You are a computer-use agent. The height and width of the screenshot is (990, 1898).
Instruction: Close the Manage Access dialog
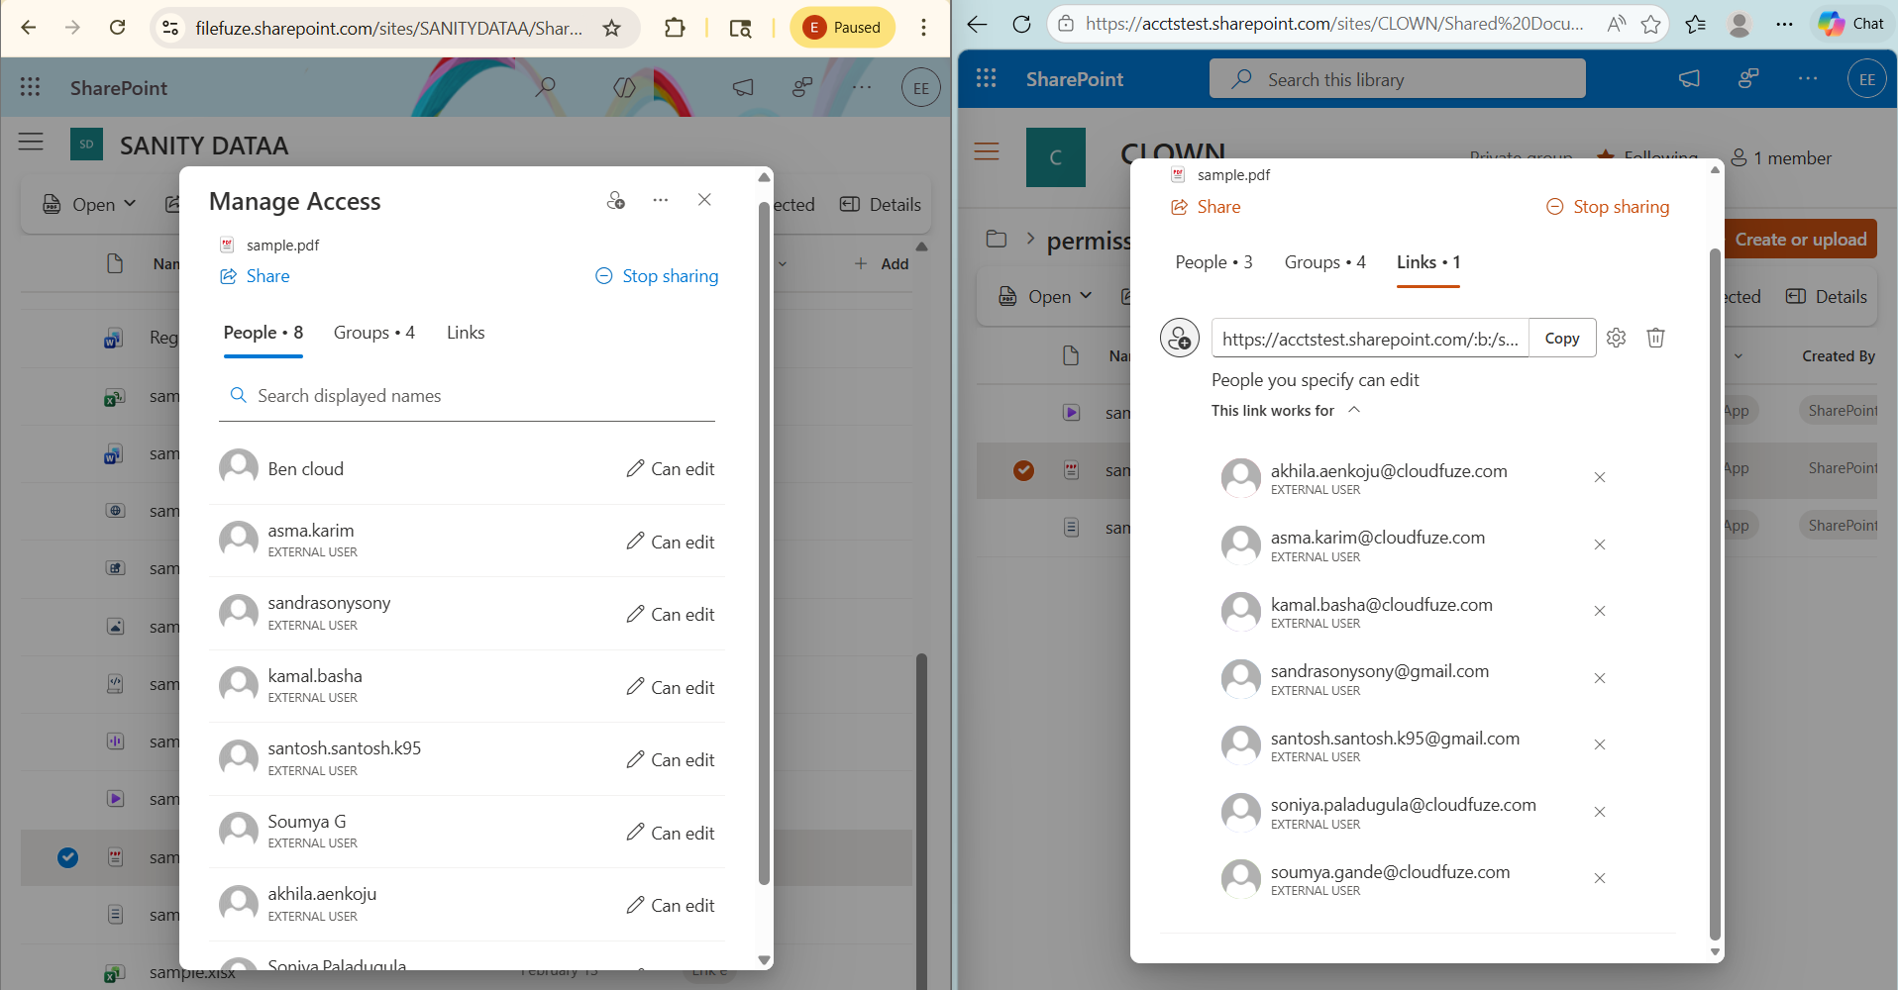704,200
